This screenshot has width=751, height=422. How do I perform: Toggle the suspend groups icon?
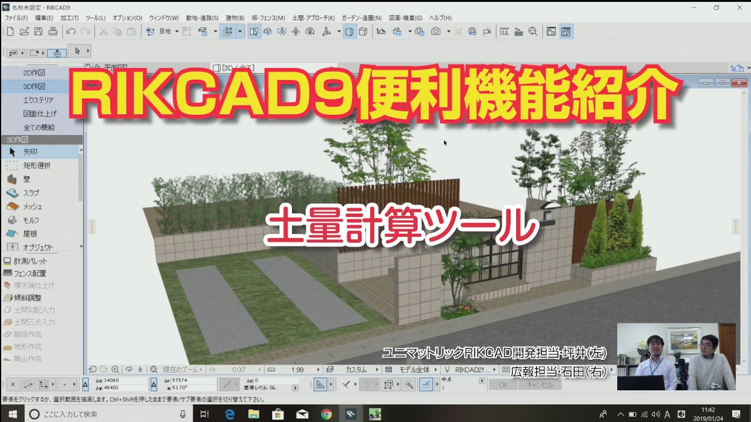point(228,32)
